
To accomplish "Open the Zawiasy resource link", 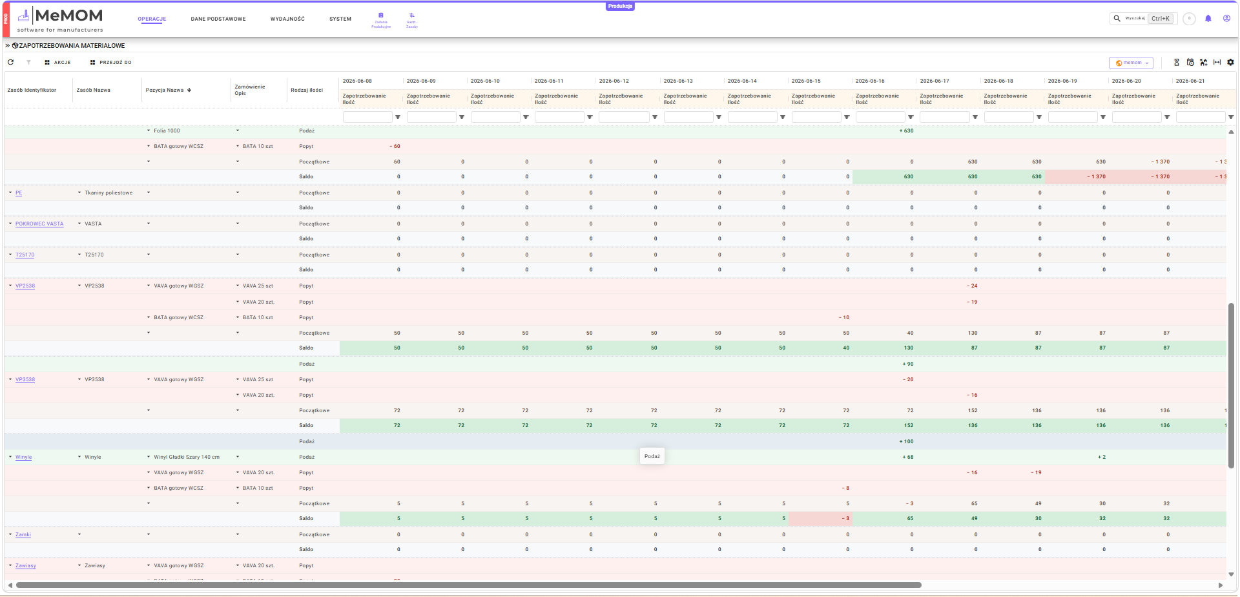I will [x=26, y=565].
